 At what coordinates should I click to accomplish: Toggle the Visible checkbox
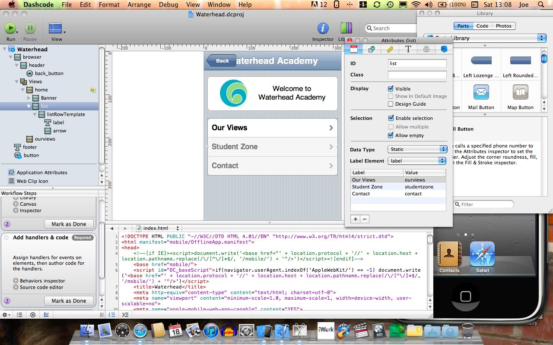point(391,88)
